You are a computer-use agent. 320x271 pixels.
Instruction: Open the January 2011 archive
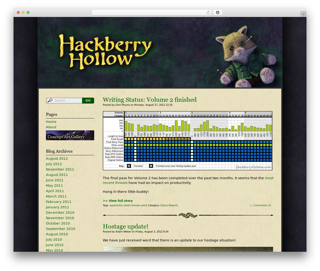(57, 207)
